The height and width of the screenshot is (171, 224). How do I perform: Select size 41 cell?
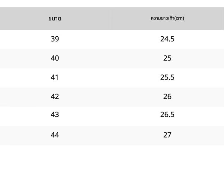tap(54, 77)
